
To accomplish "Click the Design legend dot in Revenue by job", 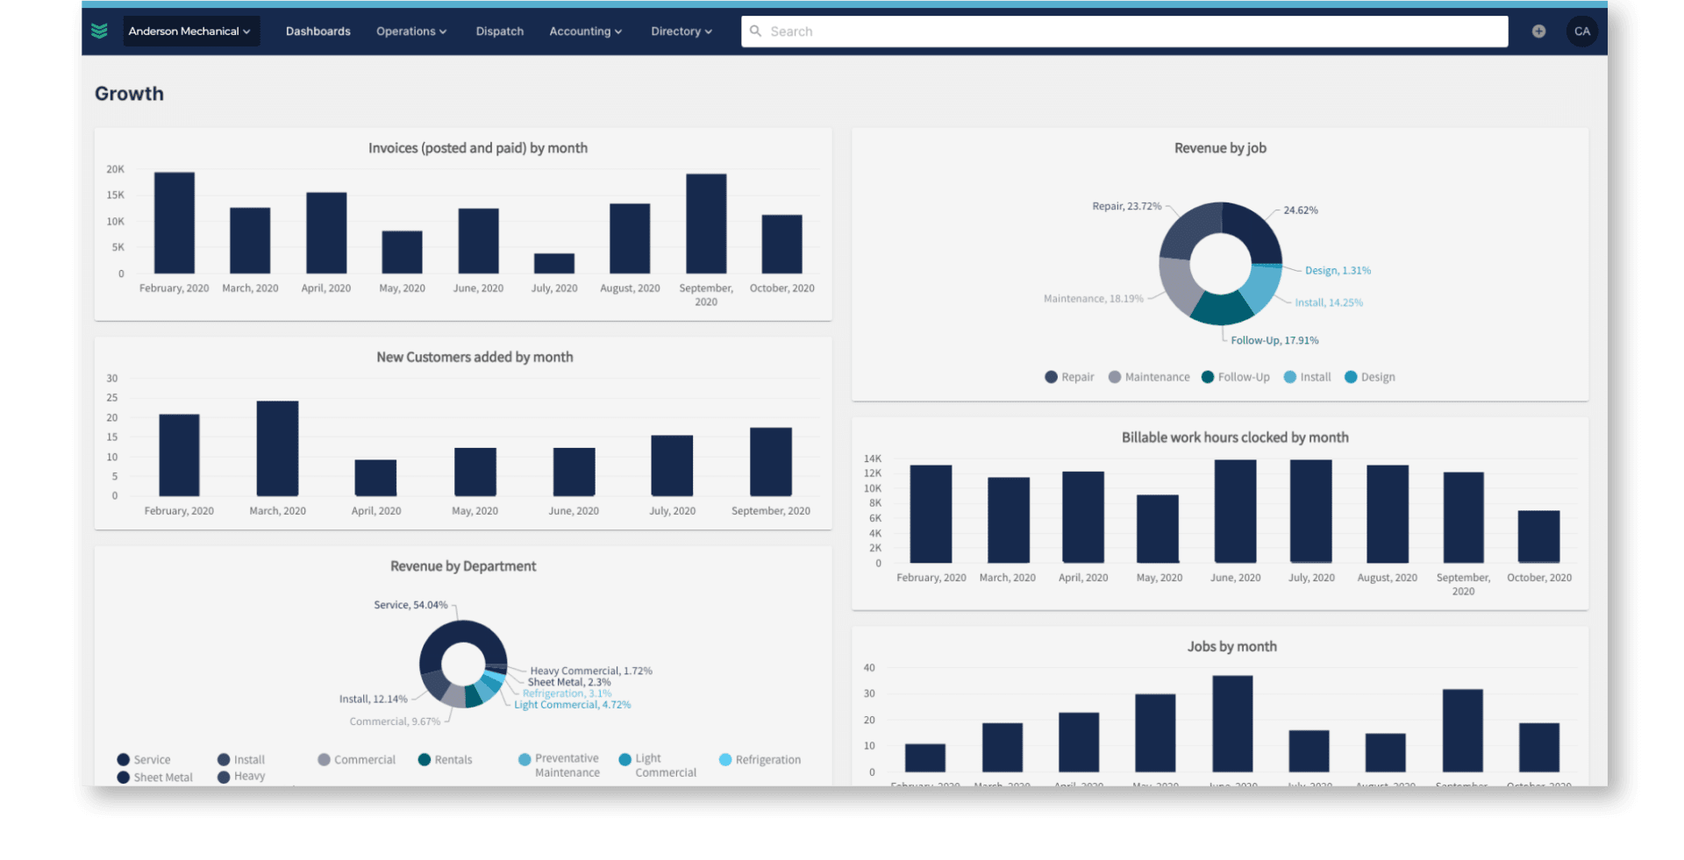I will pyautogui.click(x=1351, y=377).
